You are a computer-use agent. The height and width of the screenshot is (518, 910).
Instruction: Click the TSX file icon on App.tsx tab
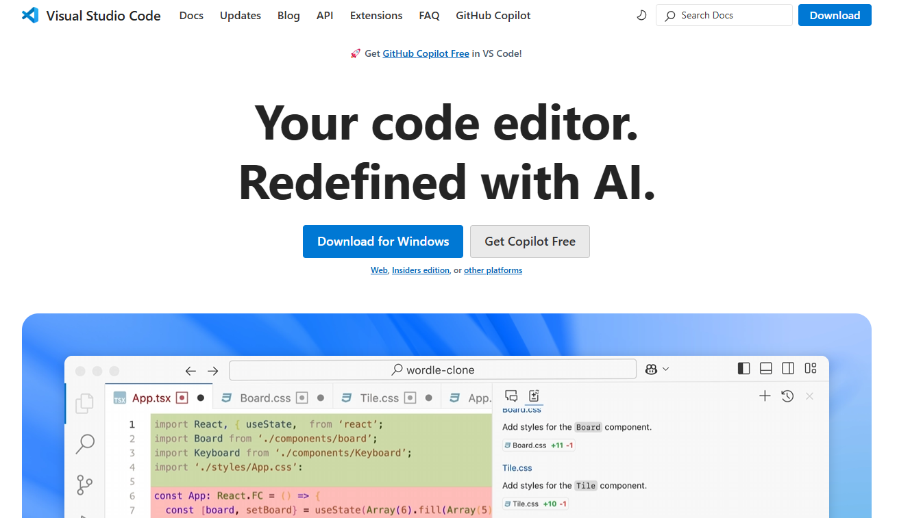tap(120, 398)
